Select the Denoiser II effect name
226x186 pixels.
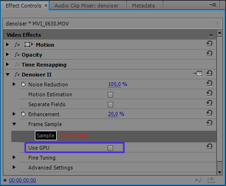coord(37,75)
